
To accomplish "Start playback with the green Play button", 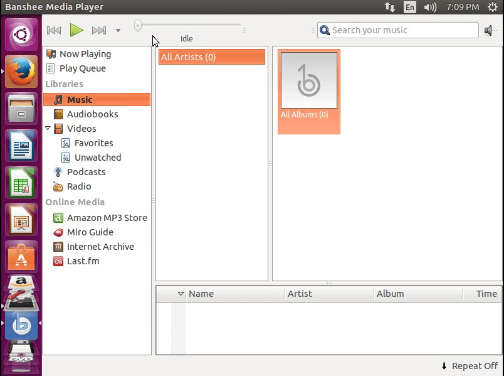I will (76, 30).
